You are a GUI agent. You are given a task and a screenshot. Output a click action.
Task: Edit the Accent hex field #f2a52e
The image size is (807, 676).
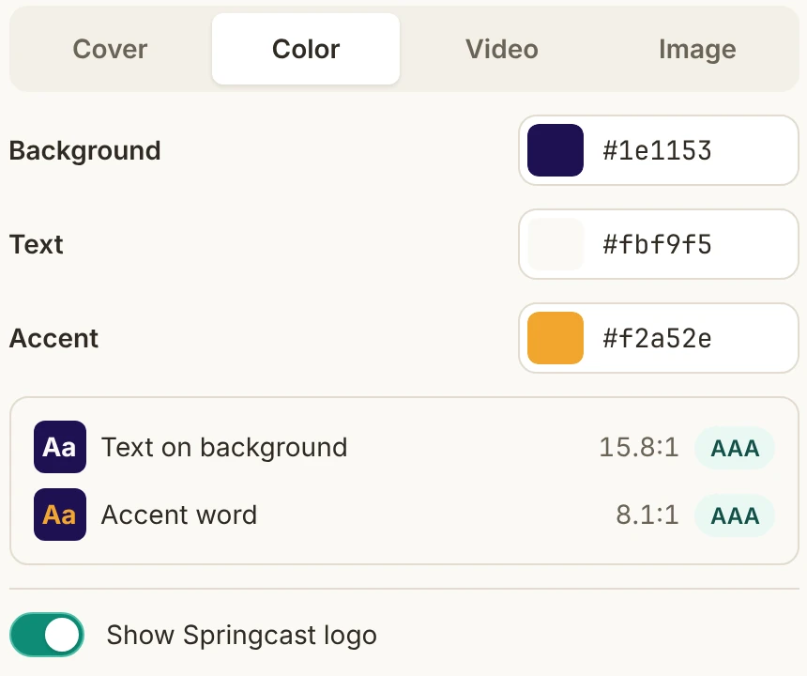[x=657, y=338]
